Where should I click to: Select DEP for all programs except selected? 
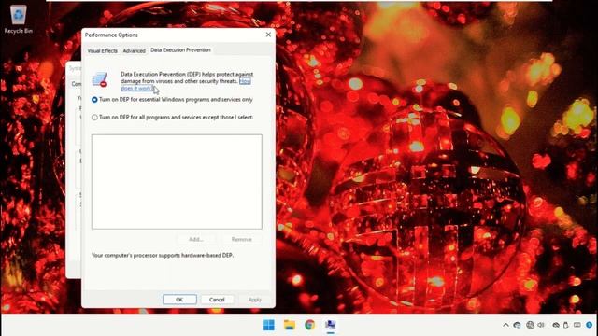click(172, 118)
